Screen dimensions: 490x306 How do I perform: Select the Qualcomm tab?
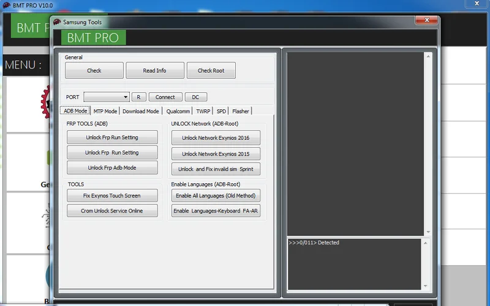(178, 111)
